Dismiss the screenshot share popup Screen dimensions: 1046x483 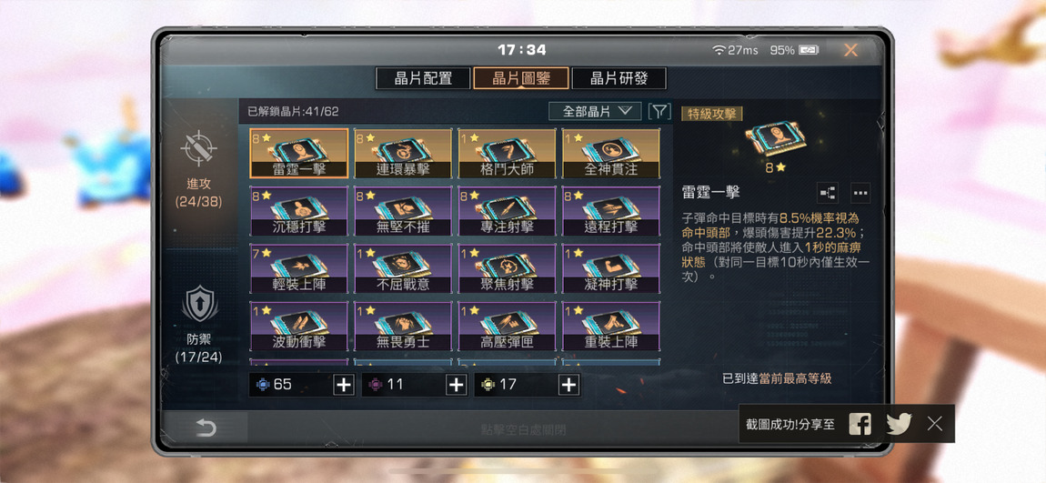pos(935,424)
